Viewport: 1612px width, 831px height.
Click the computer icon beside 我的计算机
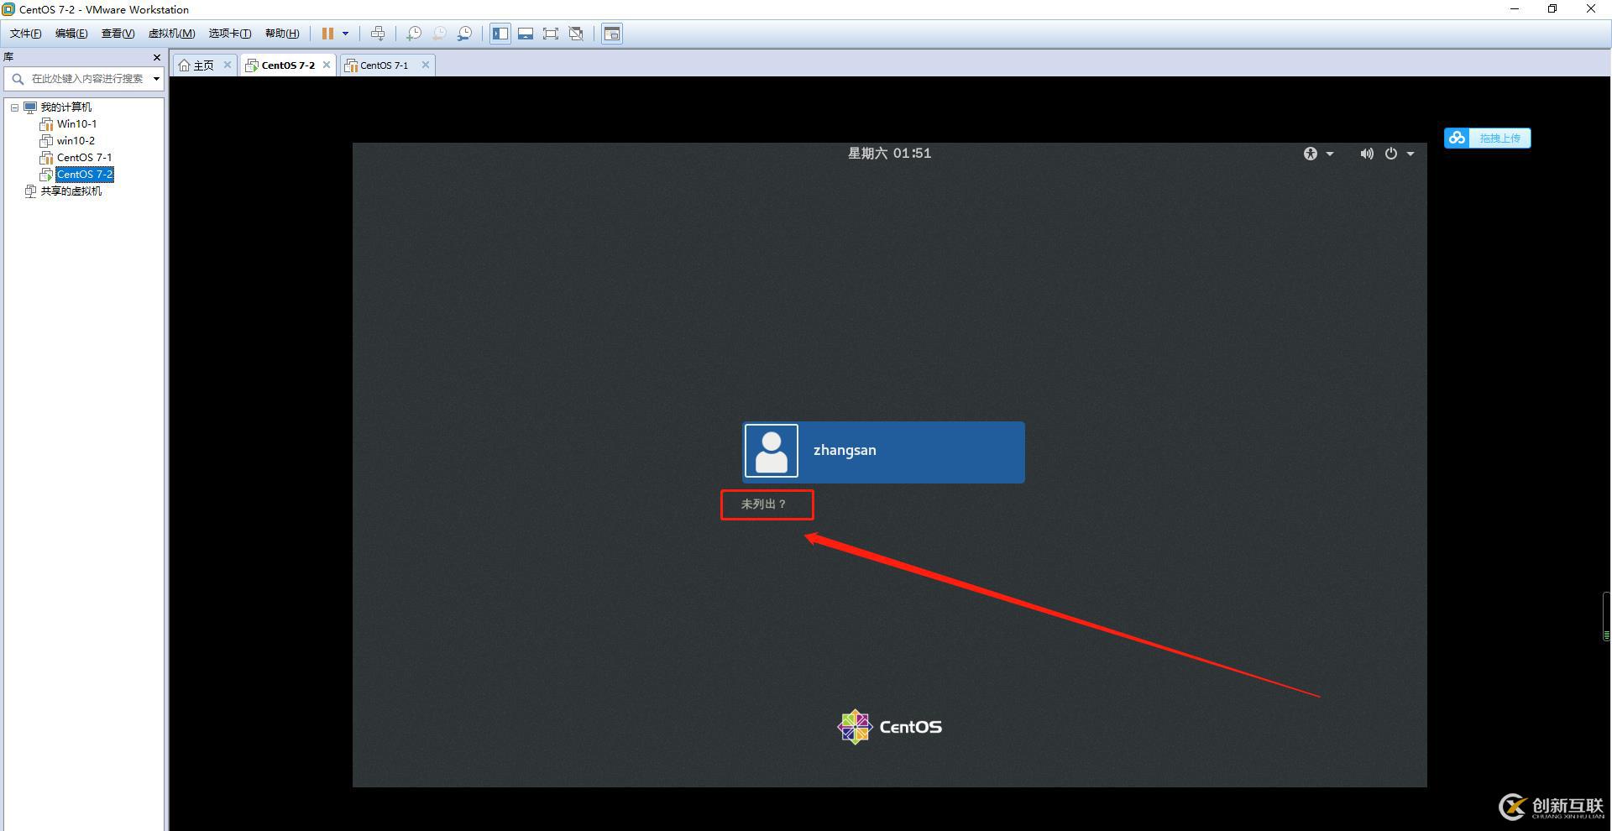(30, 107)
